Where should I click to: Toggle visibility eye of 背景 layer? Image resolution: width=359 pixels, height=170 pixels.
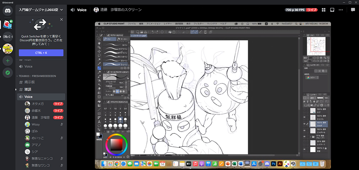click(x=304, y=150)
